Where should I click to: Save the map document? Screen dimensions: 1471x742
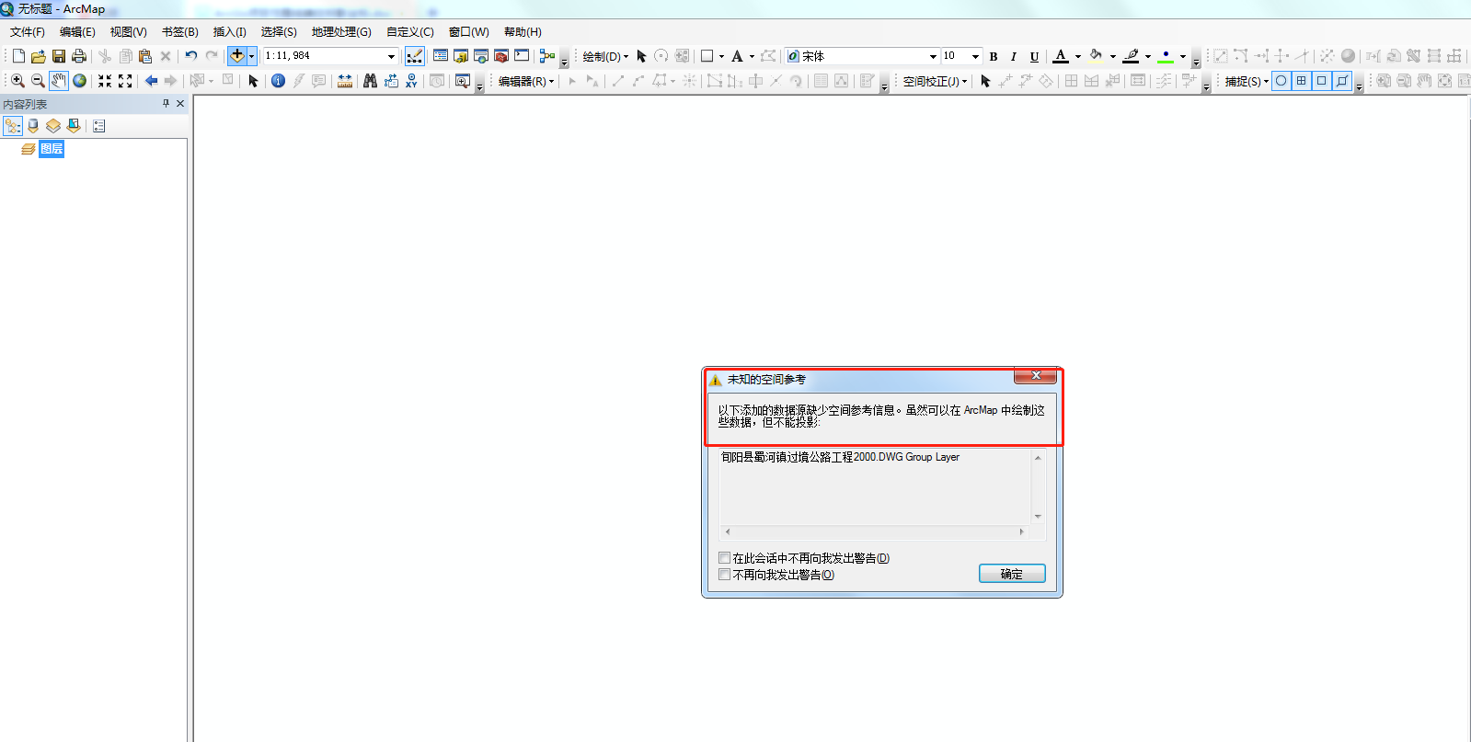pos(59,56)
